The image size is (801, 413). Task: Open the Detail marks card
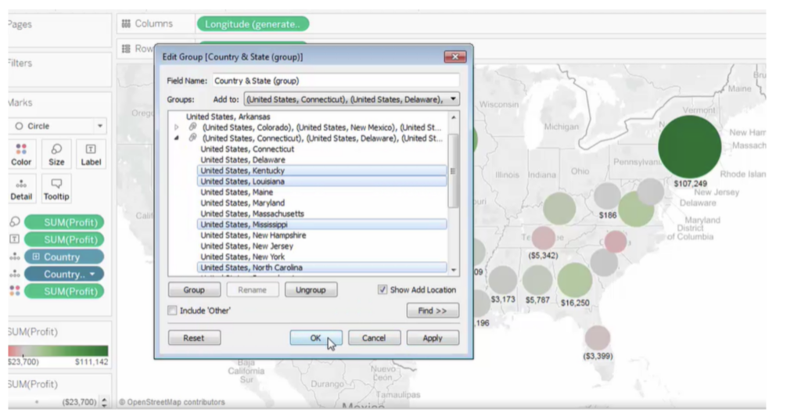(x=21, y=189)
